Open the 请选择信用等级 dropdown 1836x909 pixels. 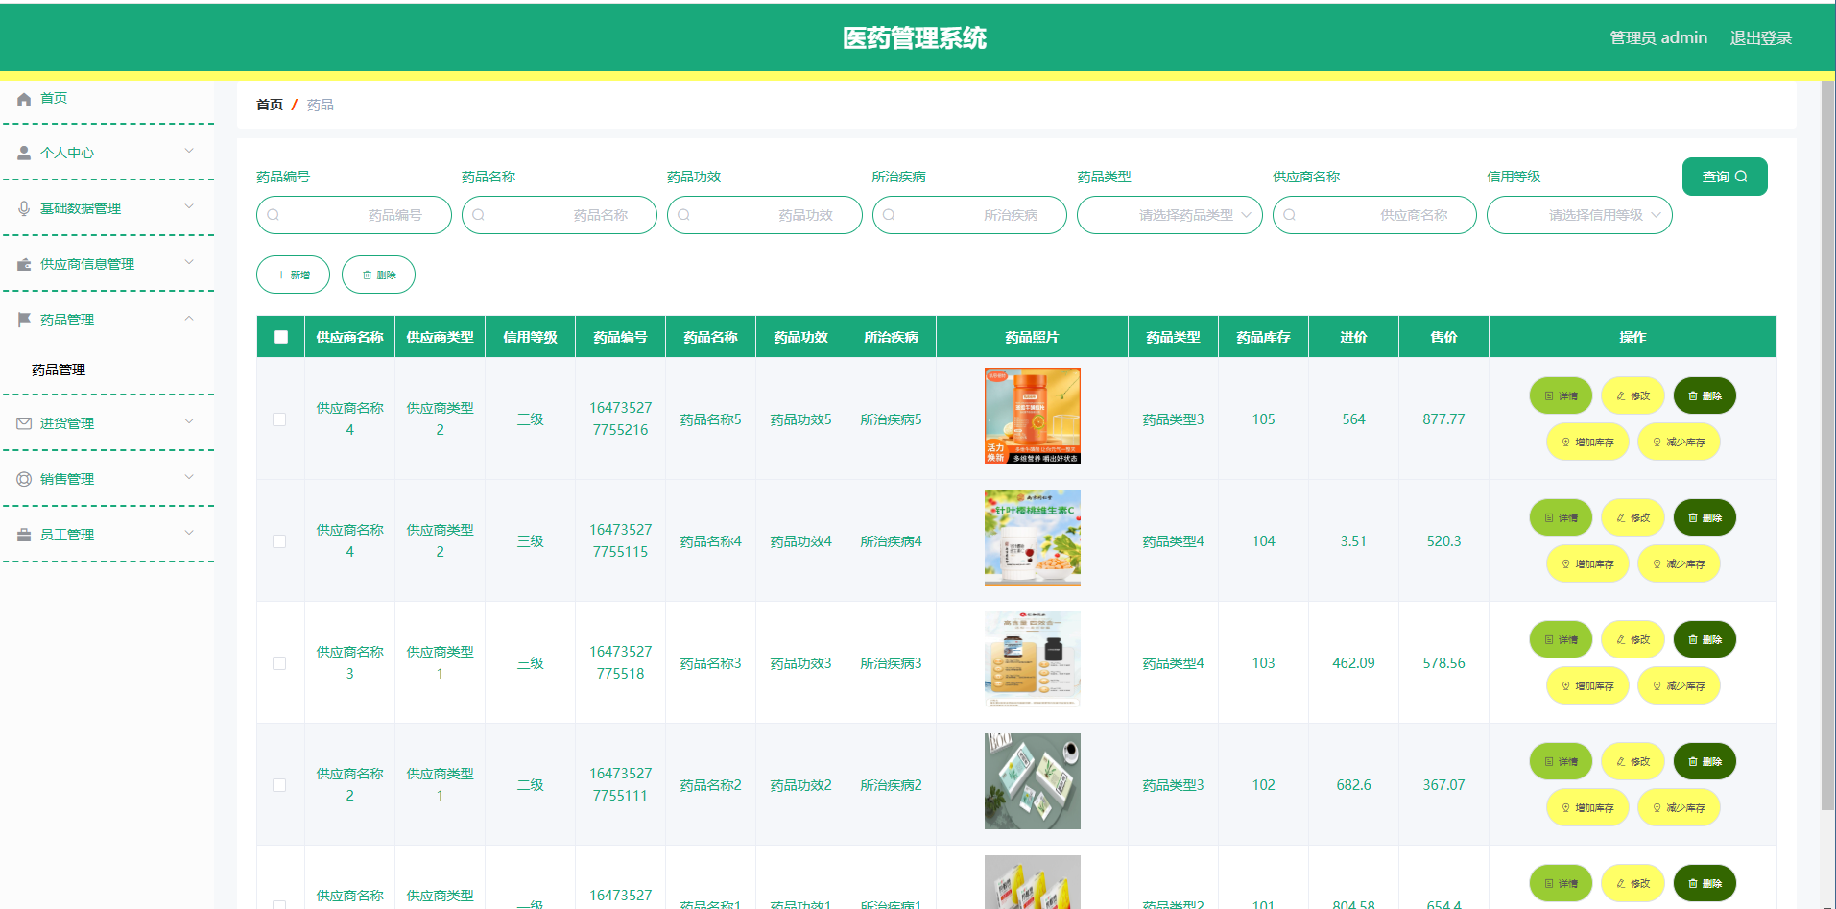coord(1579,215)
